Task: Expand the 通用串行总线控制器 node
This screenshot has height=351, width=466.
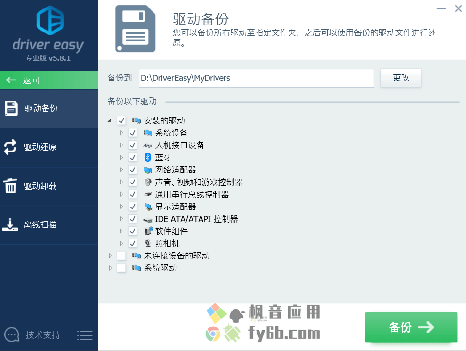Action: click(121, 194)
